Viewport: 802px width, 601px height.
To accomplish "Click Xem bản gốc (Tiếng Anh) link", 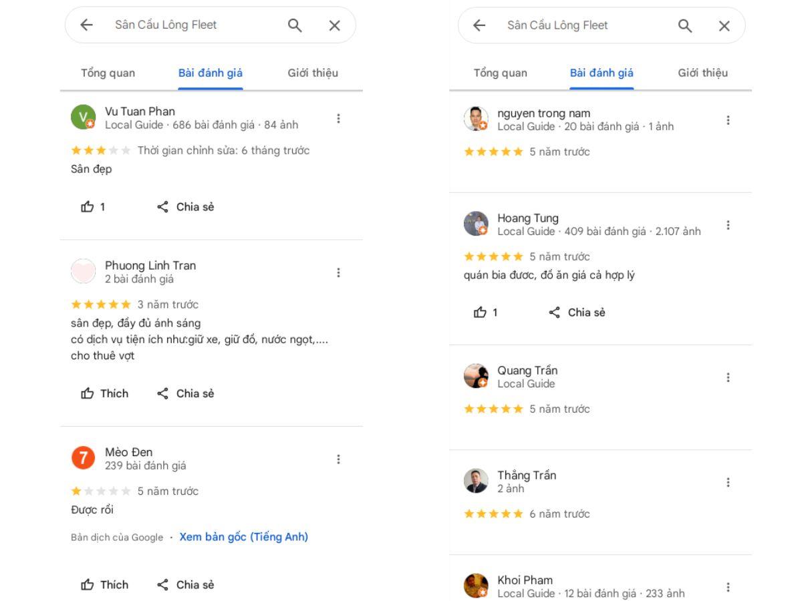I will tap(243, 537).
